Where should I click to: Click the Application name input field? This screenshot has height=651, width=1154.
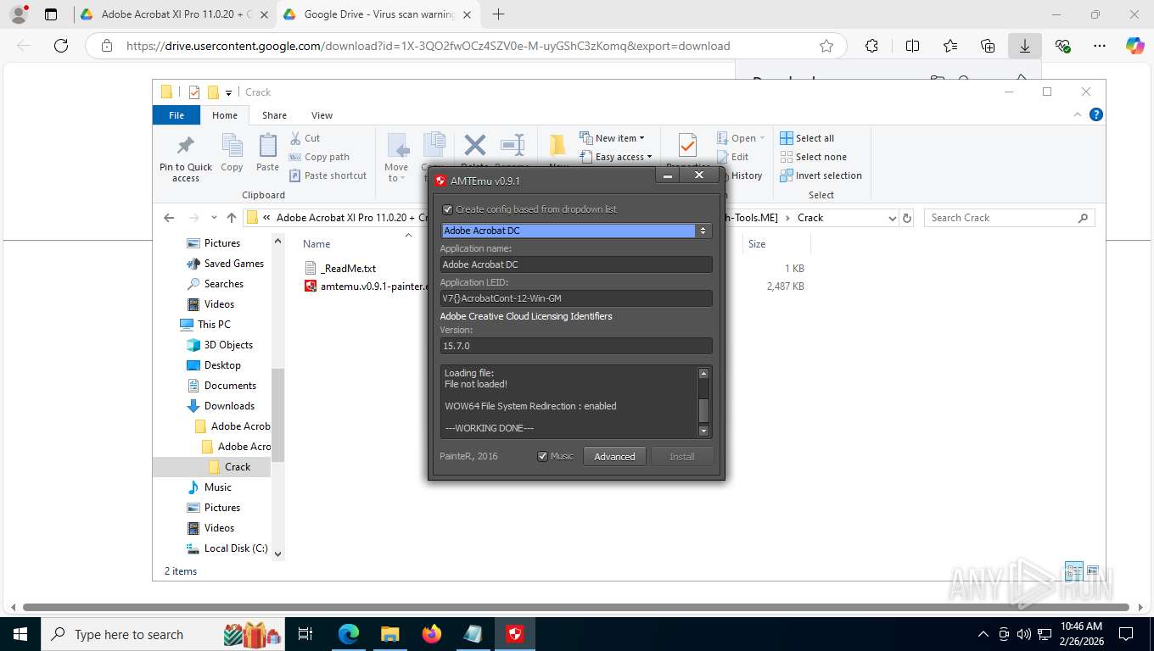(x=576, y=264)
